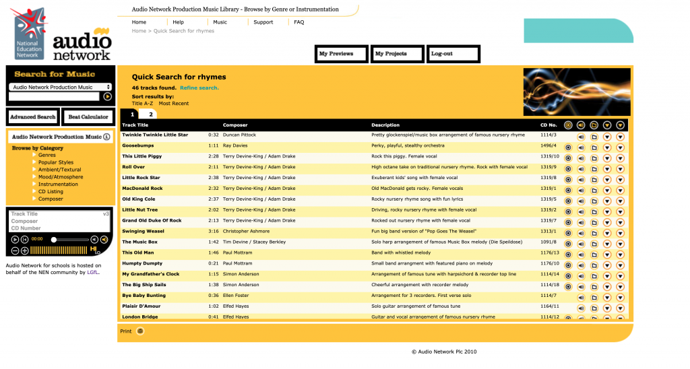Image resolution: width=690 pixels, height=369 pixels.
Task: Click the folder icon for The Big Ship Sails
Action: (x=594, y=287)
